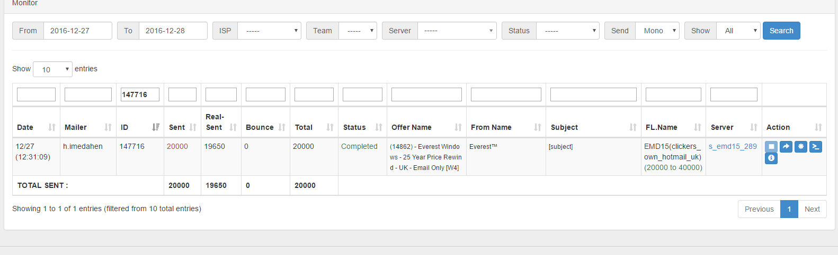This screenshot has height=255, width=838.
Task: Click the info circle action icon
Action: pyautogui.click(x=771, y=158)
